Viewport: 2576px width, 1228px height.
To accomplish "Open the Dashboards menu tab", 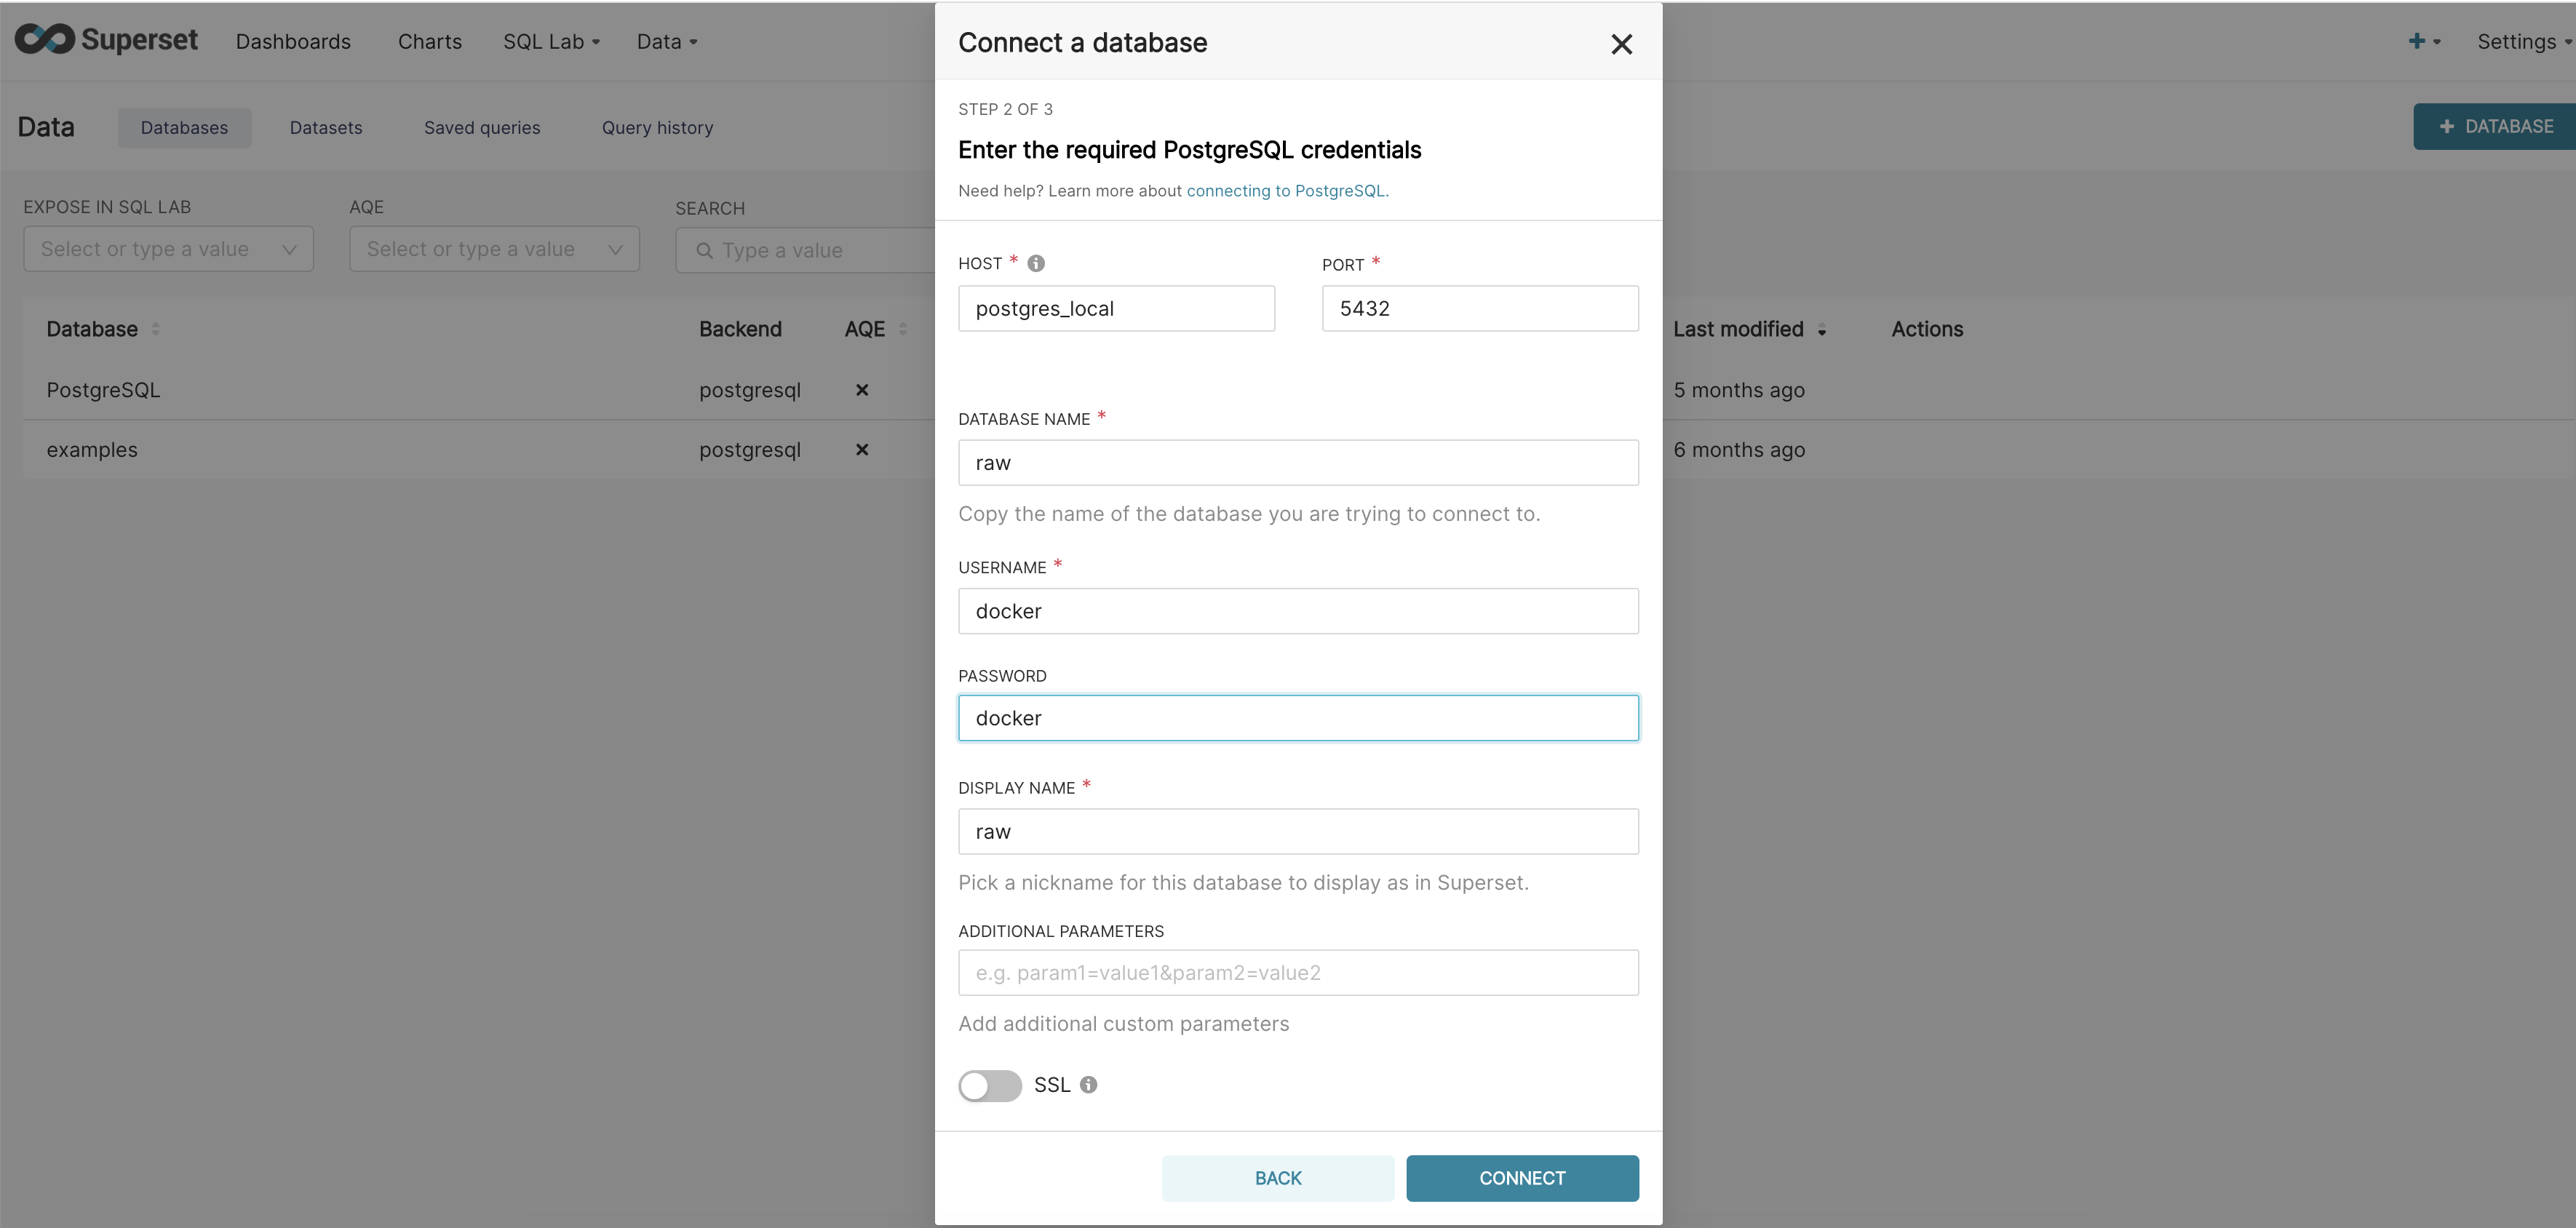I will click(x=294, y=39).
